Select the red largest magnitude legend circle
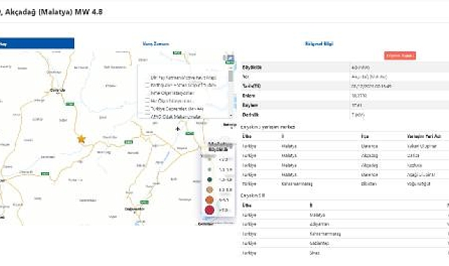Screen dimensions: 449x266 209,210
